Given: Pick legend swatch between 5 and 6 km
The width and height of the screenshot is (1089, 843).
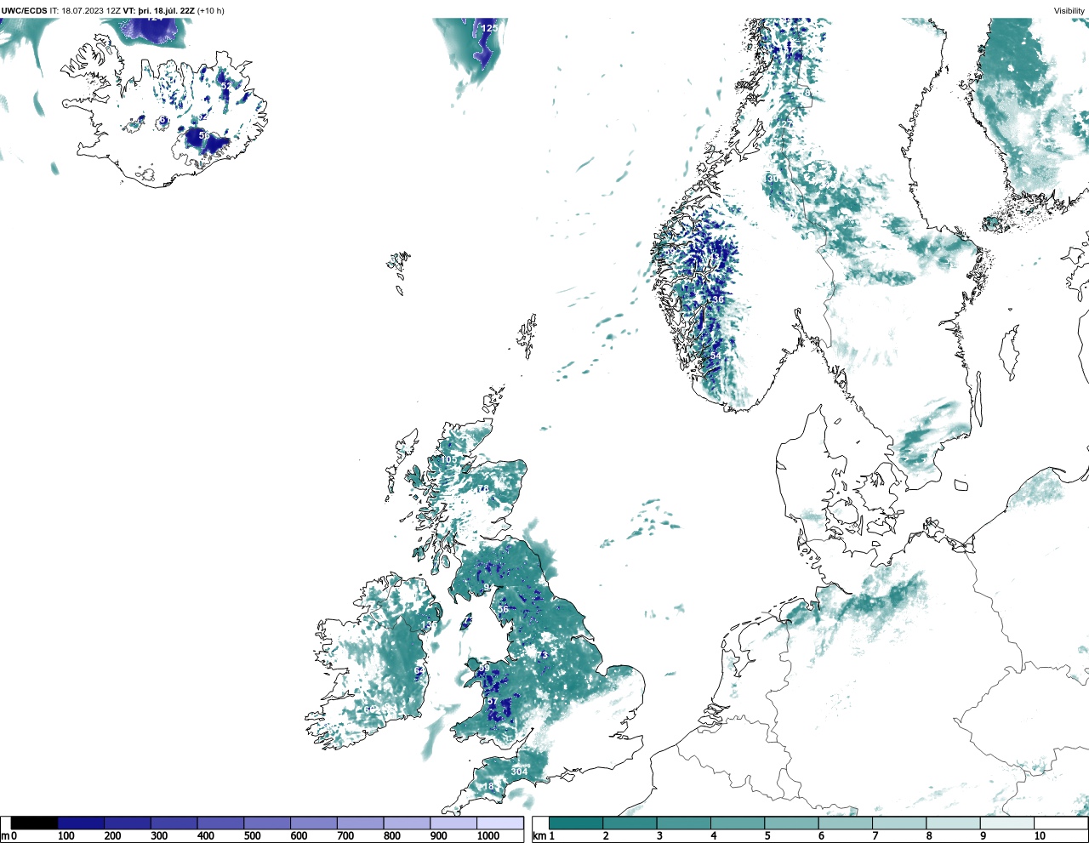Looking at the screenshot, I should 791,823.
